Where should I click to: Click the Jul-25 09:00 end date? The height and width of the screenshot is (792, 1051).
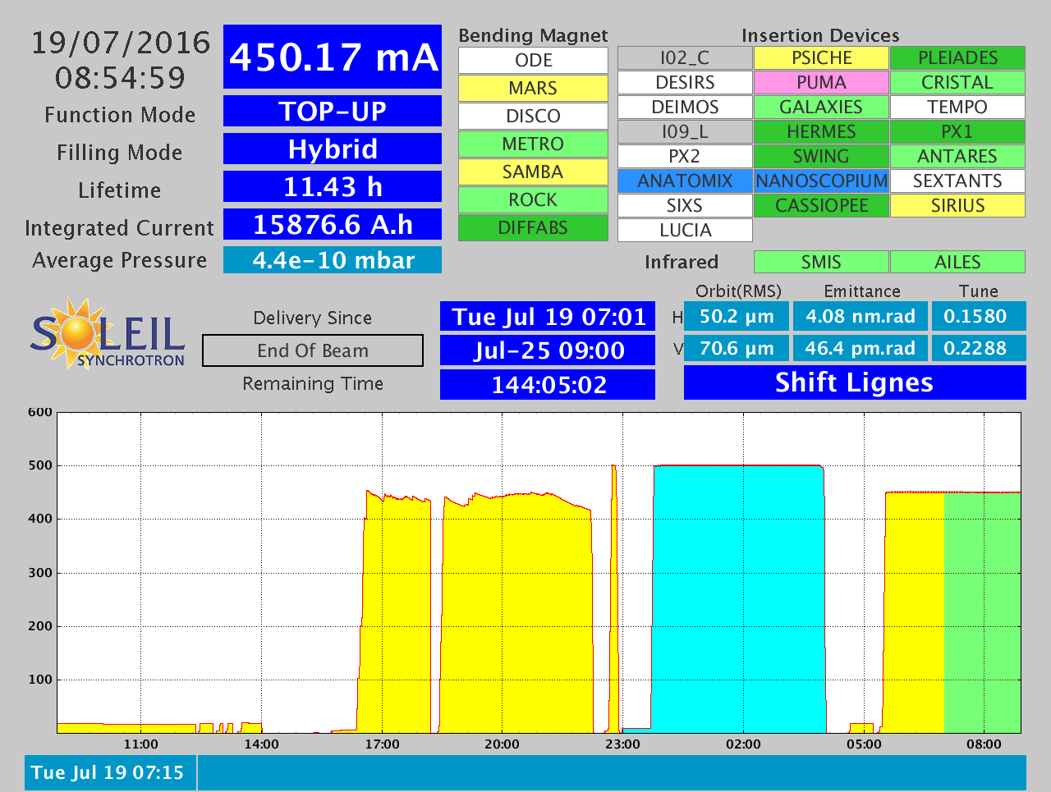point(548,350)
